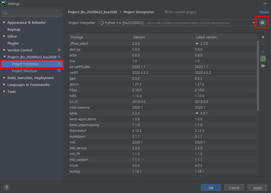
Task: Toggle the Conda package manager icon
Action: (263, 59)
